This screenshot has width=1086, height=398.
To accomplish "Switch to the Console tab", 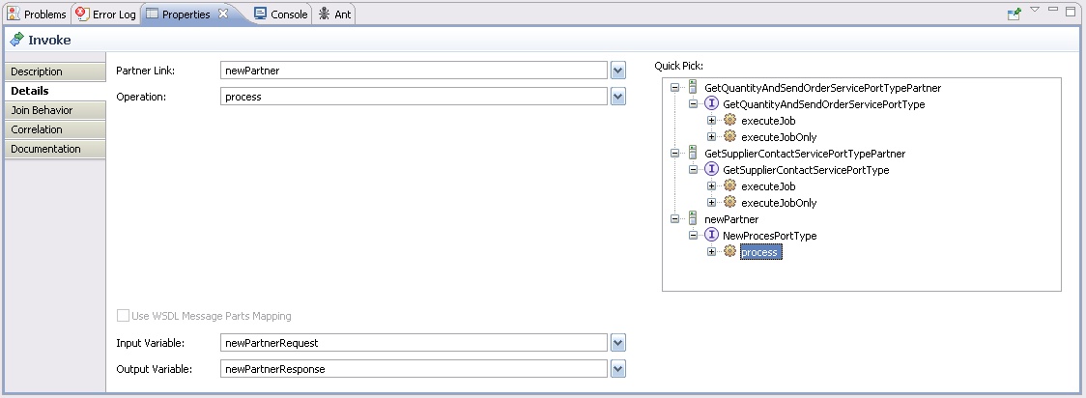I will point(280,14).
